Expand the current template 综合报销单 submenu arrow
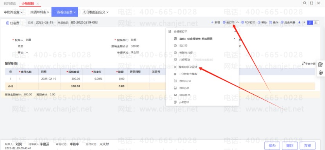This screenshot has height=150, width=325. pos(234,39)
